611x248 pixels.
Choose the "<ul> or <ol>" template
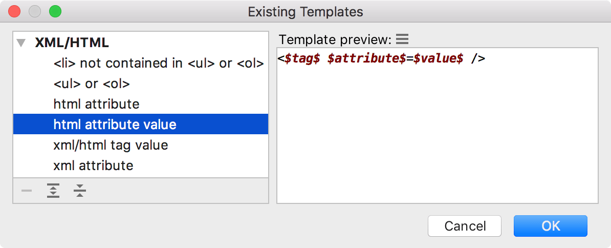click(x=92, y=84)
